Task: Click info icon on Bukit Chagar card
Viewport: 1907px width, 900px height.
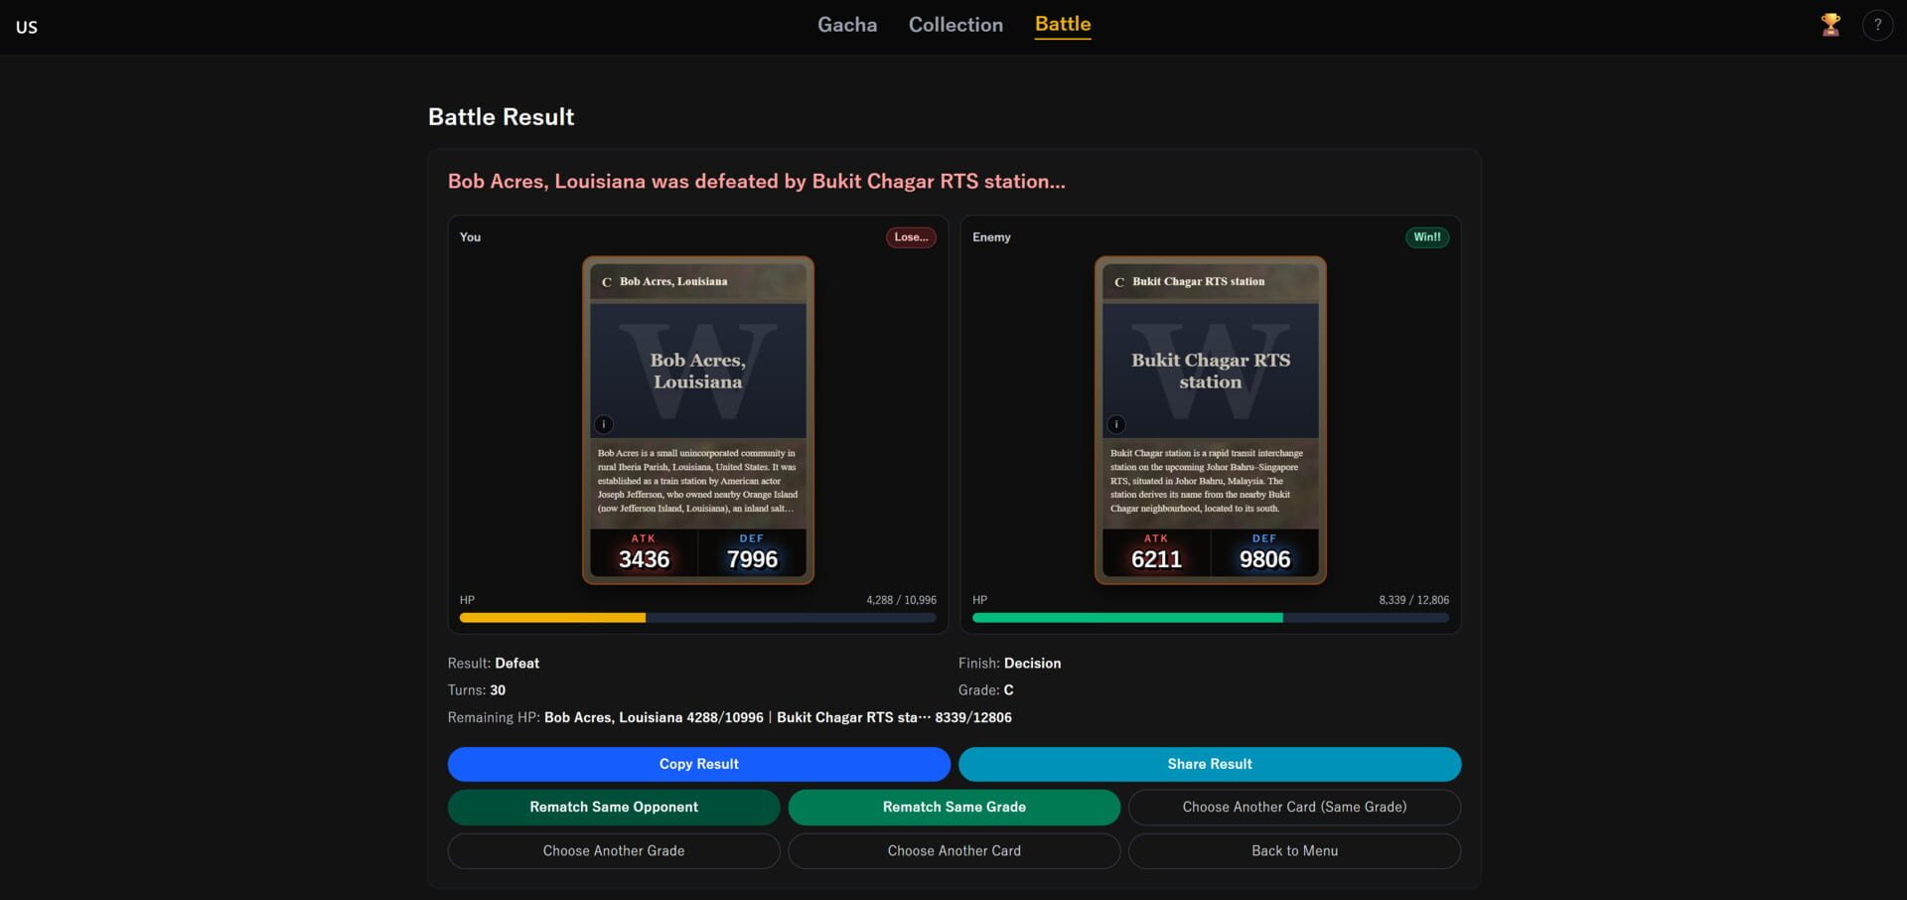Action: (1116, 424)
